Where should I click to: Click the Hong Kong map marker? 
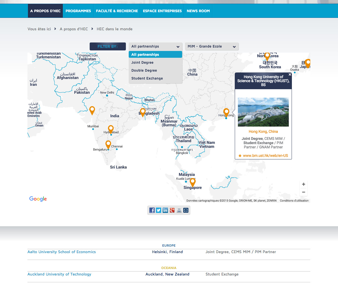pos(226,112)
